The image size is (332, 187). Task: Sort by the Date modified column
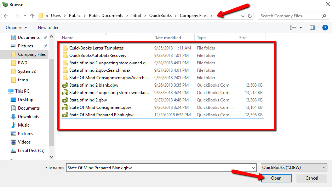(x=167, y=38)
